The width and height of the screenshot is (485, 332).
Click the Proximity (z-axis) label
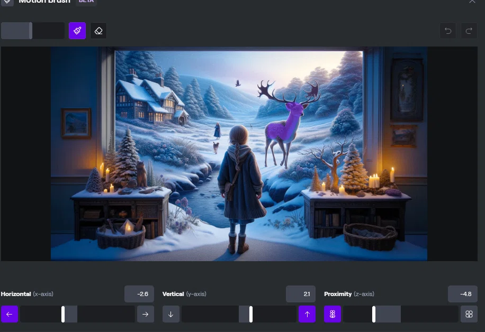(x=349, y=294)
